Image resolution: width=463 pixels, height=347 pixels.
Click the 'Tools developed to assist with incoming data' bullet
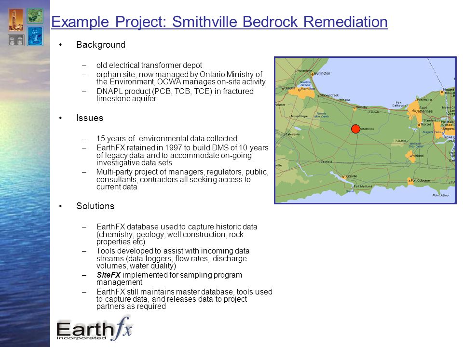[x=173, y=258]
